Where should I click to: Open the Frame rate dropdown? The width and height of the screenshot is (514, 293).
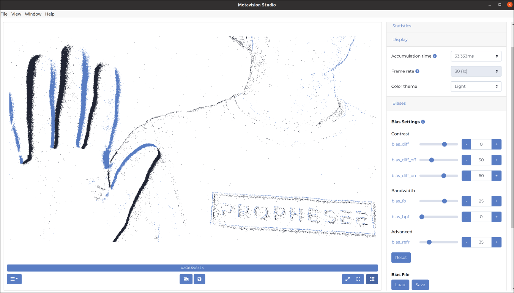pos(476,71)
